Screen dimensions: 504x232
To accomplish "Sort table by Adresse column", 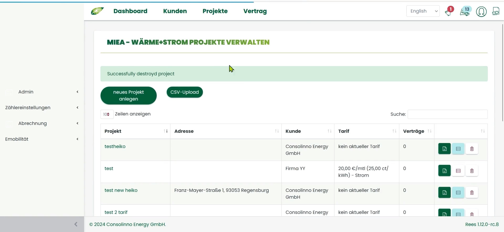I will pyautogui.click(x=226, y=131).
